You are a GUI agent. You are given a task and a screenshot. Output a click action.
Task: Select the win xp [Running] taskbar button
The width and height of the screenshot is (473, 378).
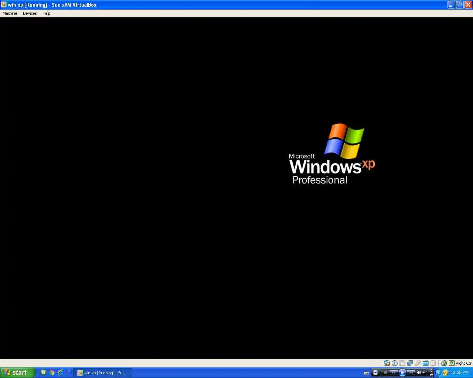[x=103, y=373]
